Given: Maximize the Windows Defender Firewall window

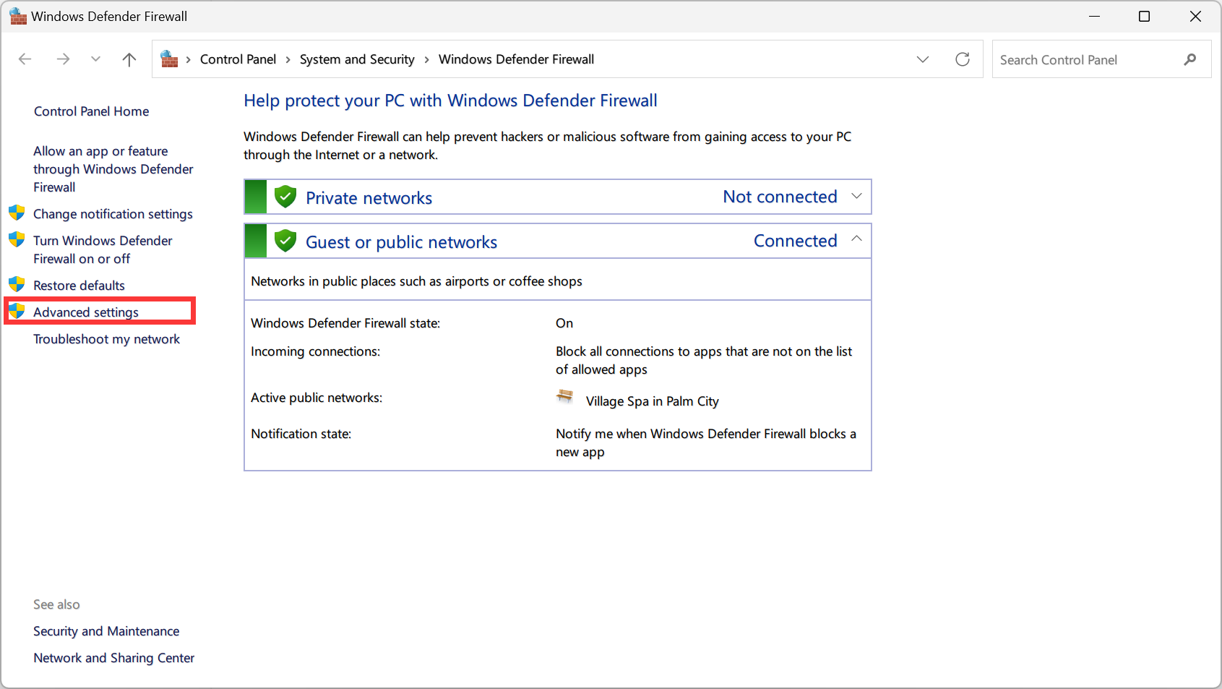Looking at the screenshot, I should pyautogui.click(x=1144, y=16).
